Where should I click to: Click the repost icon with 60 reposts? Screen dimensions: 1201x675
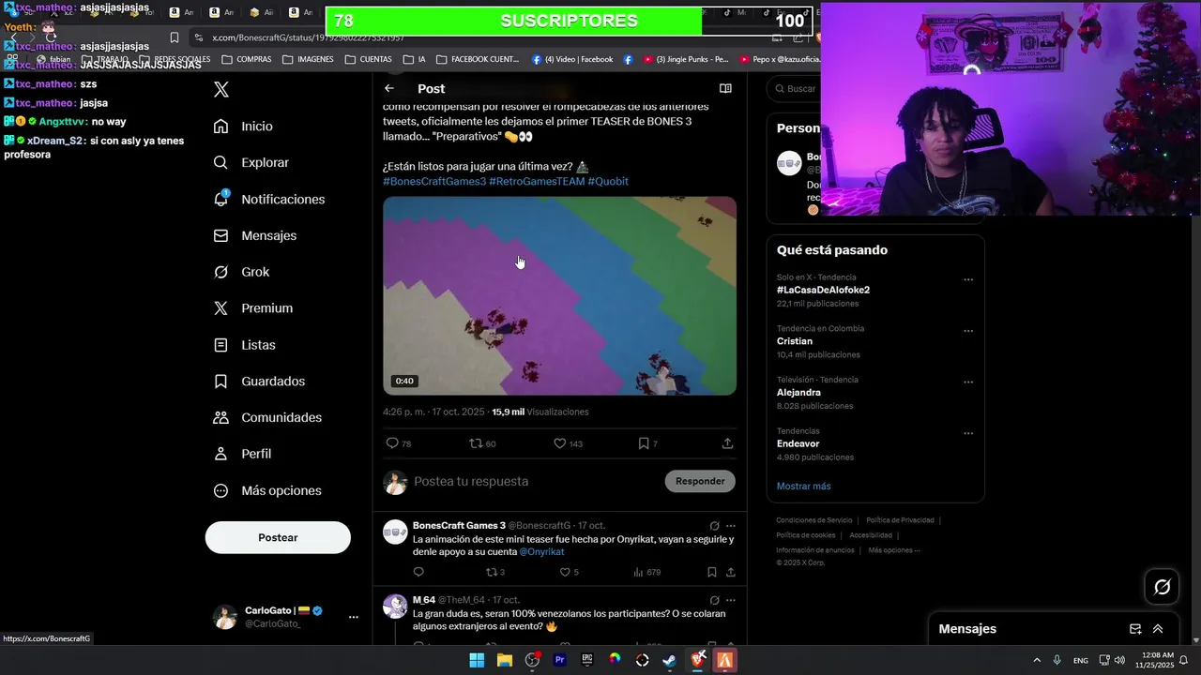(476, 443)
